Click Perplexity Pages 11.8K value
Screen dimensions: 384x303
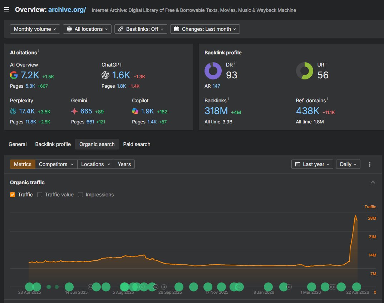31,122
